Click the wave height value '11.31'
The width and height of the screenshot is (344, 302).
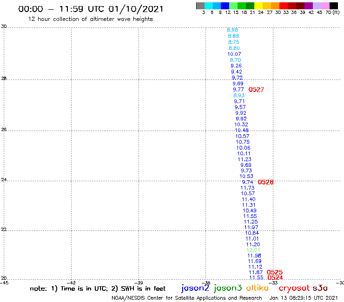point(249,205)
